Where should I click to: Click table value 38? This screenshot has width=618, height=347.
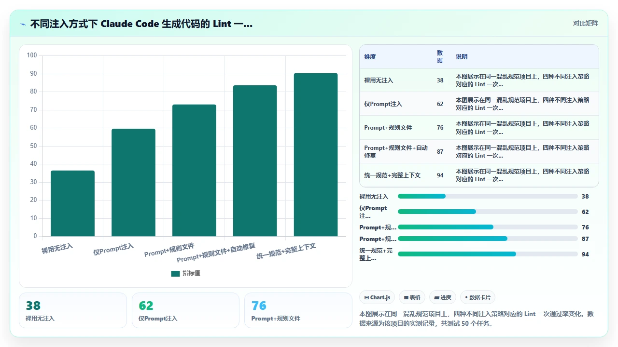point(440,80)
